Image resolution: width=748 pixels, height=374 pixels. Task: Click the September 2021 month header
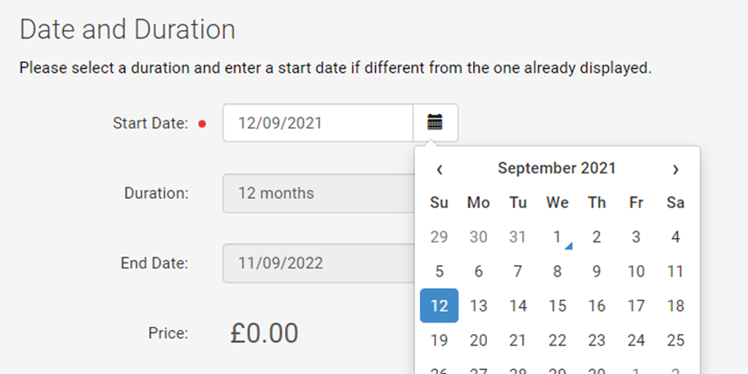(557, 169)
